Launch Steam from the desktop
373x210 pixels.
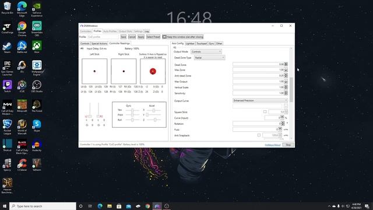7,47
